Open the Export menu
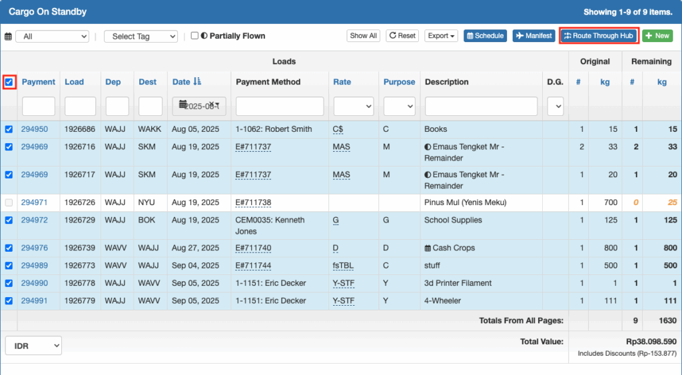 point(441,36)
